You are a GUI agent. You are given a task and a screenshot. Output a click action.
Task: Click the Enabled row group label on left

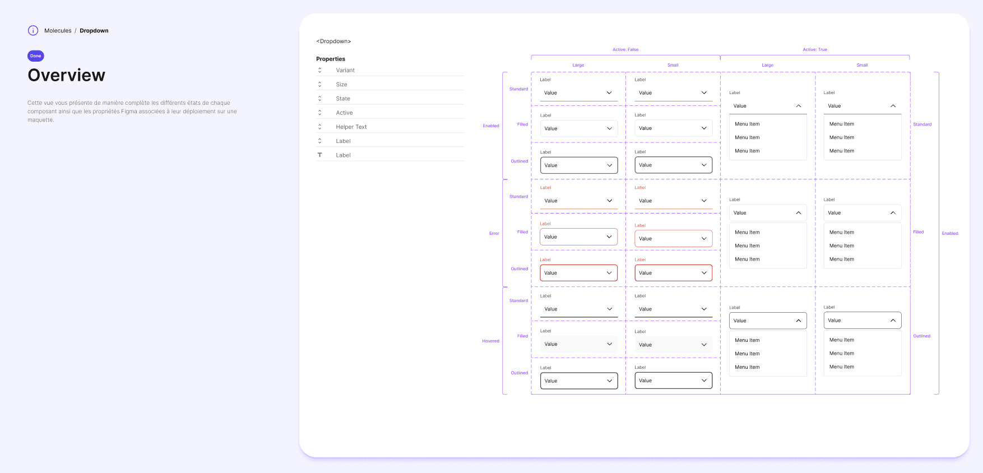491,126
